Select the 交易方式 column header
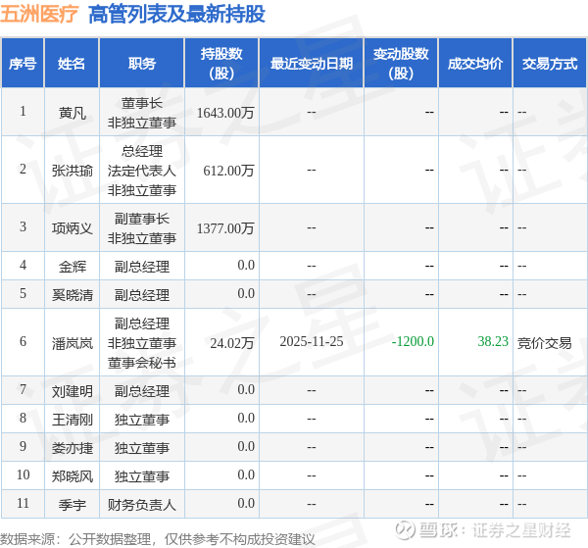The height and width of the screenshot is (548, 588). click(x=550, y=63)
